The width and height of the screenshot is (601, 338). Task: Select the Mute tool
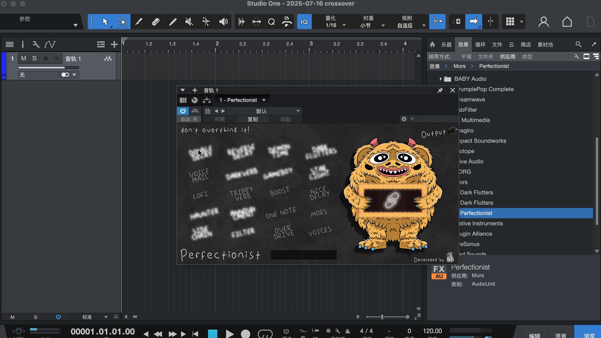point(189,22)
